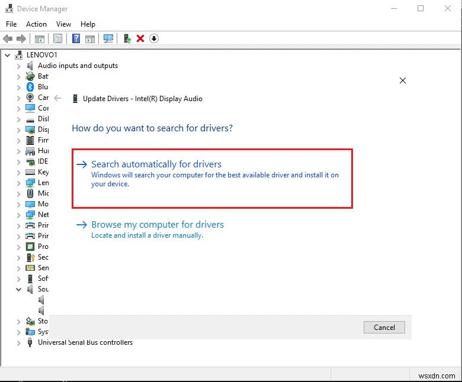The image size is (462, 382).
Task: Select the LENOVO1 tree label
Action: click(42, 55)
